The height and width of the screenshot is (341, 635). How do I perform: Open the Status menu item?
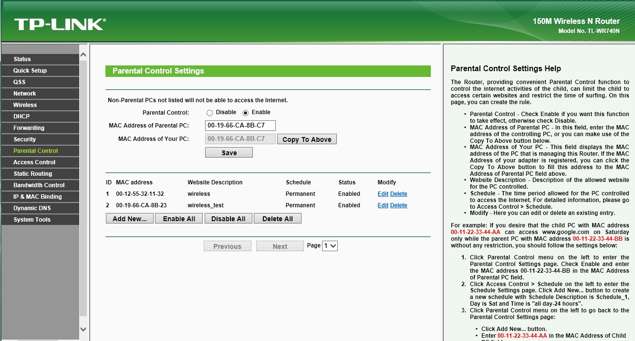coord(40,59)
